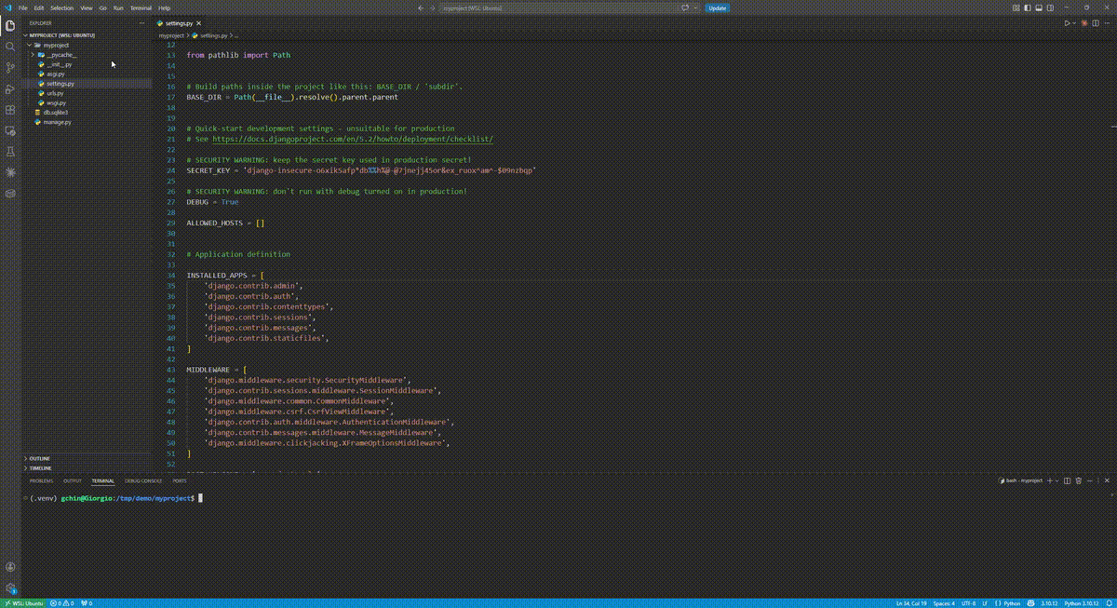Screen dimensions: 1117x608
Task: Change indentation via Spaces: 4
Action: click(944, 602)
